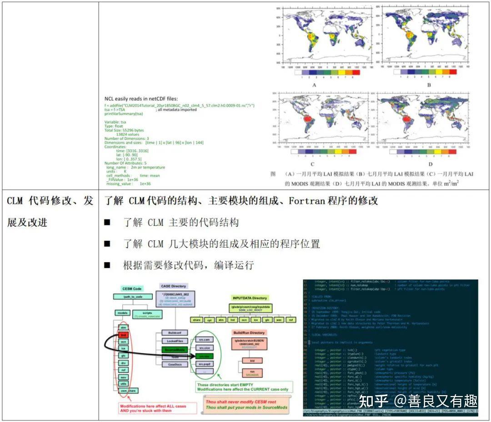Select the atm component box under models
This screenshot has width=491, height=422.
point(123,327)
